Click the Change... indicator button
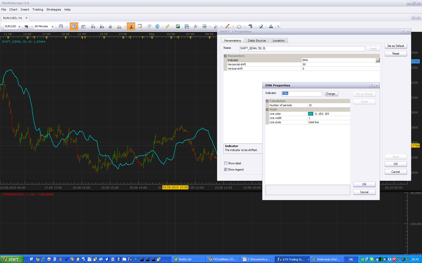 pyautogui.click(x=331, y=94)
